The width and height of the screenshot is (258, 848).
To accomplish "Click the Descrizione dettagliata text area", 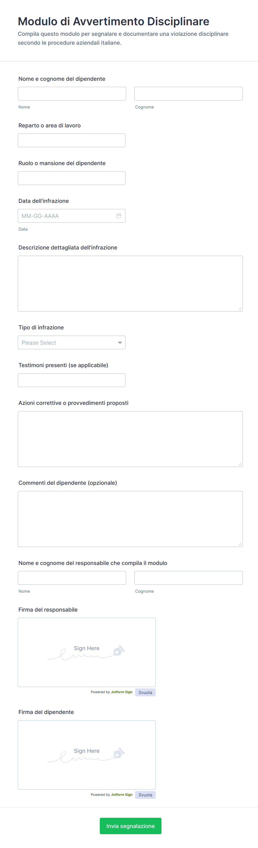I will click(130, 284).
